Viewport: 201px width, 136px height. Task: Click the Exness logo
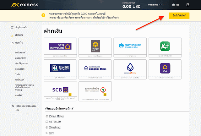24,5
